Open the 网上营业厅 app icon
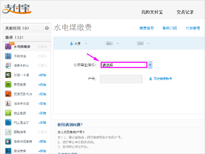Image resolution: width=205 pixels, height=154 pixels. tap(8, 122)
